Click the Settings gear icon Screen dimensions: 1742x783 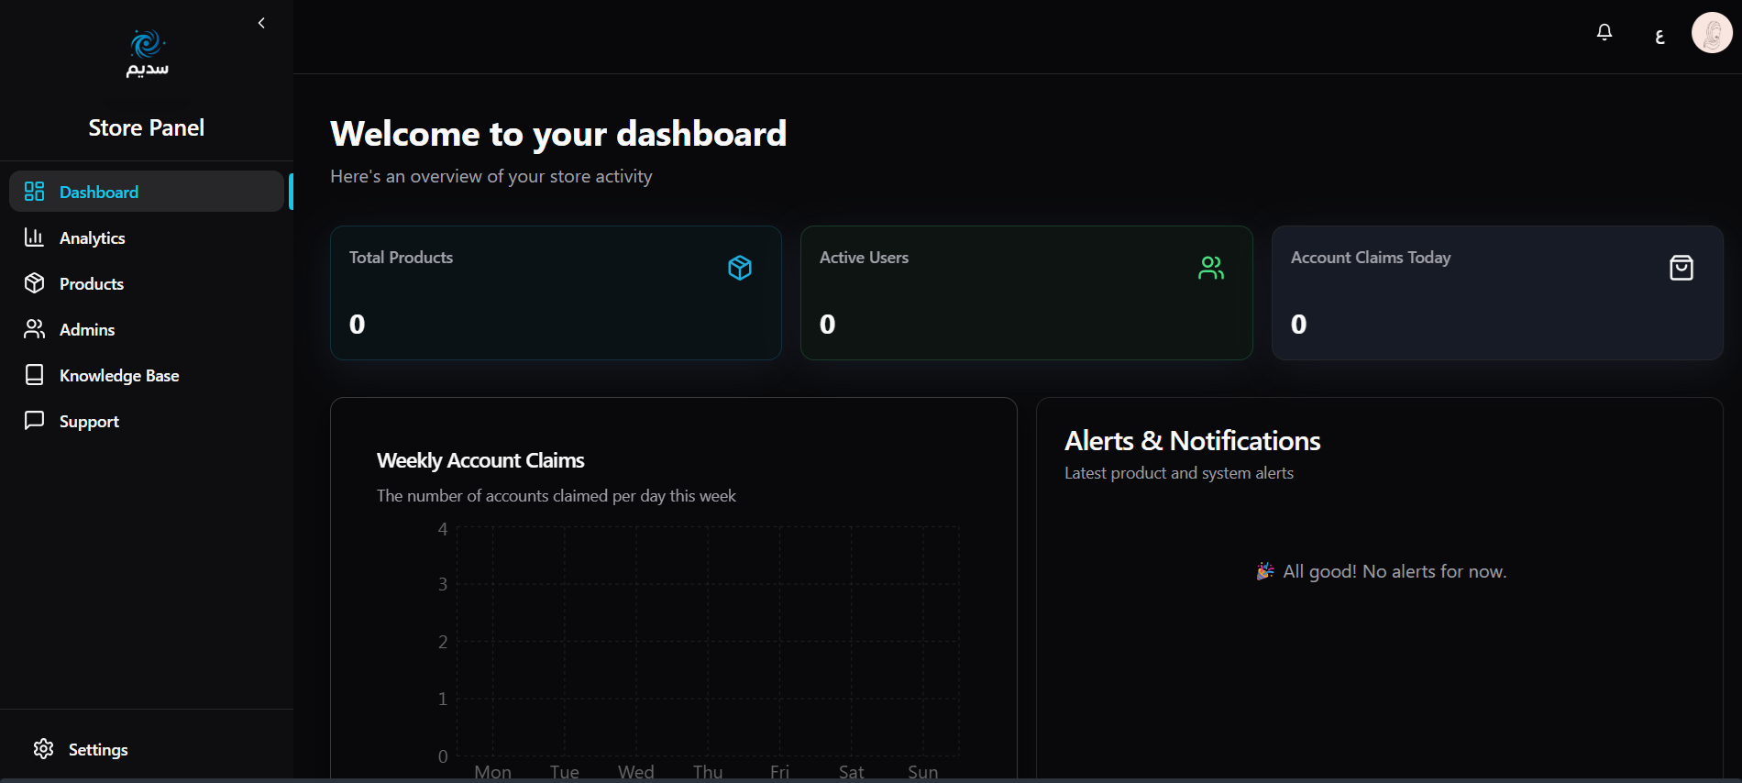pos(43,749)
